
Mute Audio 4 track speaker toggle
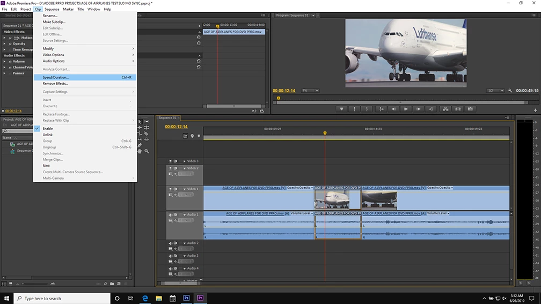click(171, 268)
